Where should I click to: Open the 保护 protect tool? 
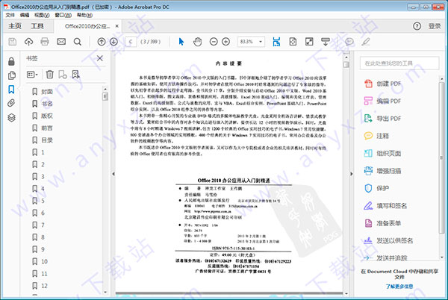tap(376, 188)
